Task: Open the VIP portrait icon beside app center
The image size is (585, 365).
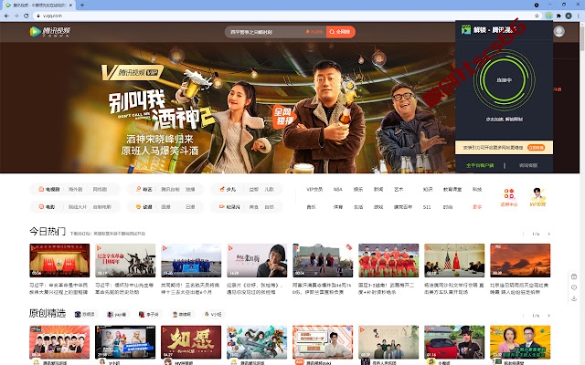Action: (x=537, y=197)
